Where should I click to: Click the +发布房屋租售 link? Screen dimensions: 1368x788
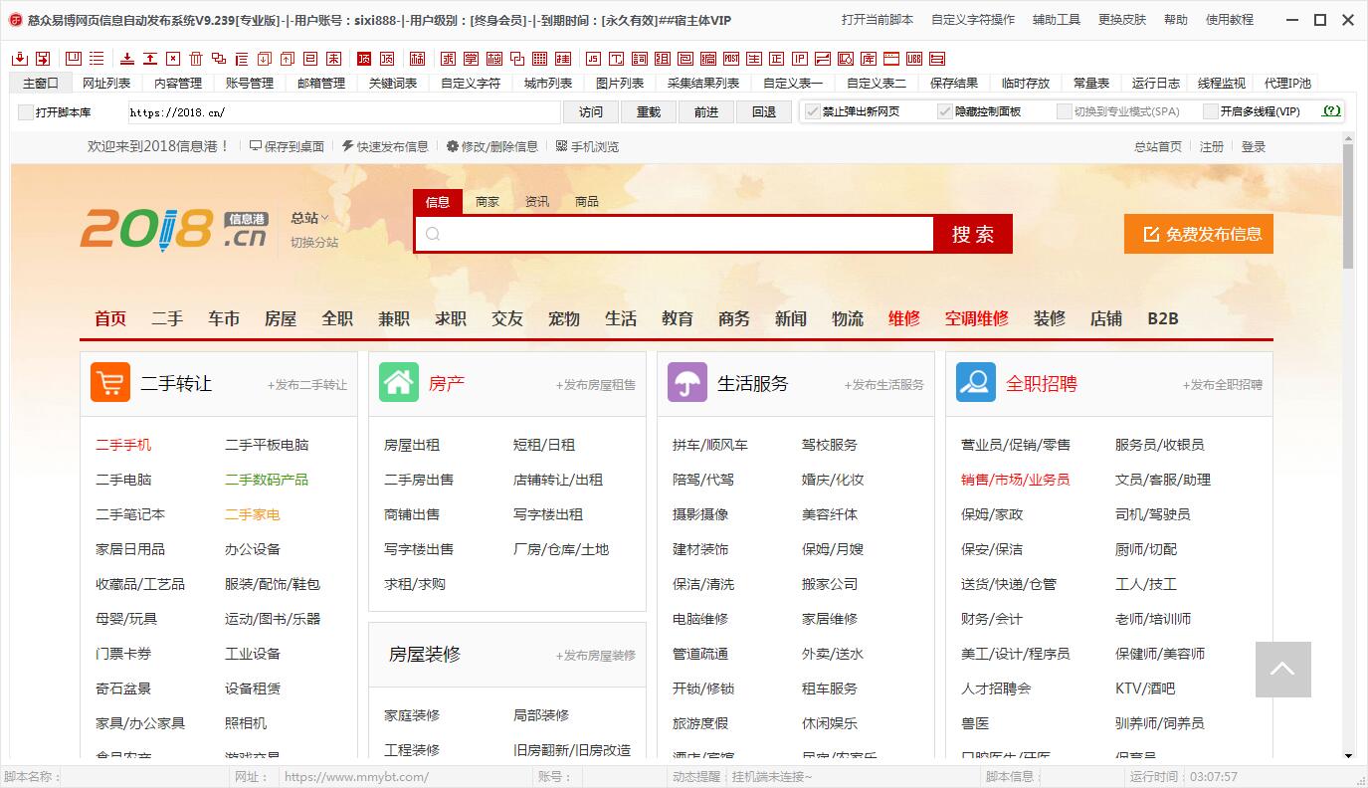click(596, 385)
